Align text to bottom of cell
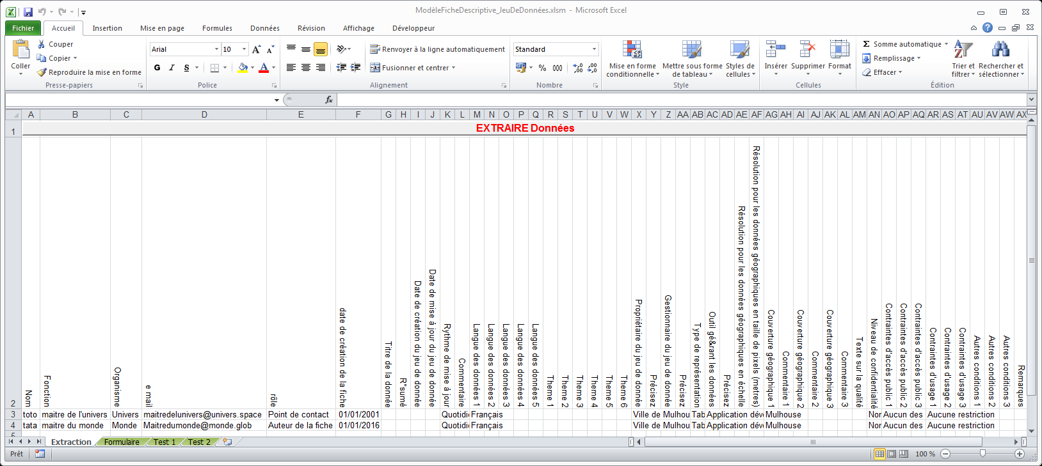This screenshot has height=466, width=1042. 321,49
